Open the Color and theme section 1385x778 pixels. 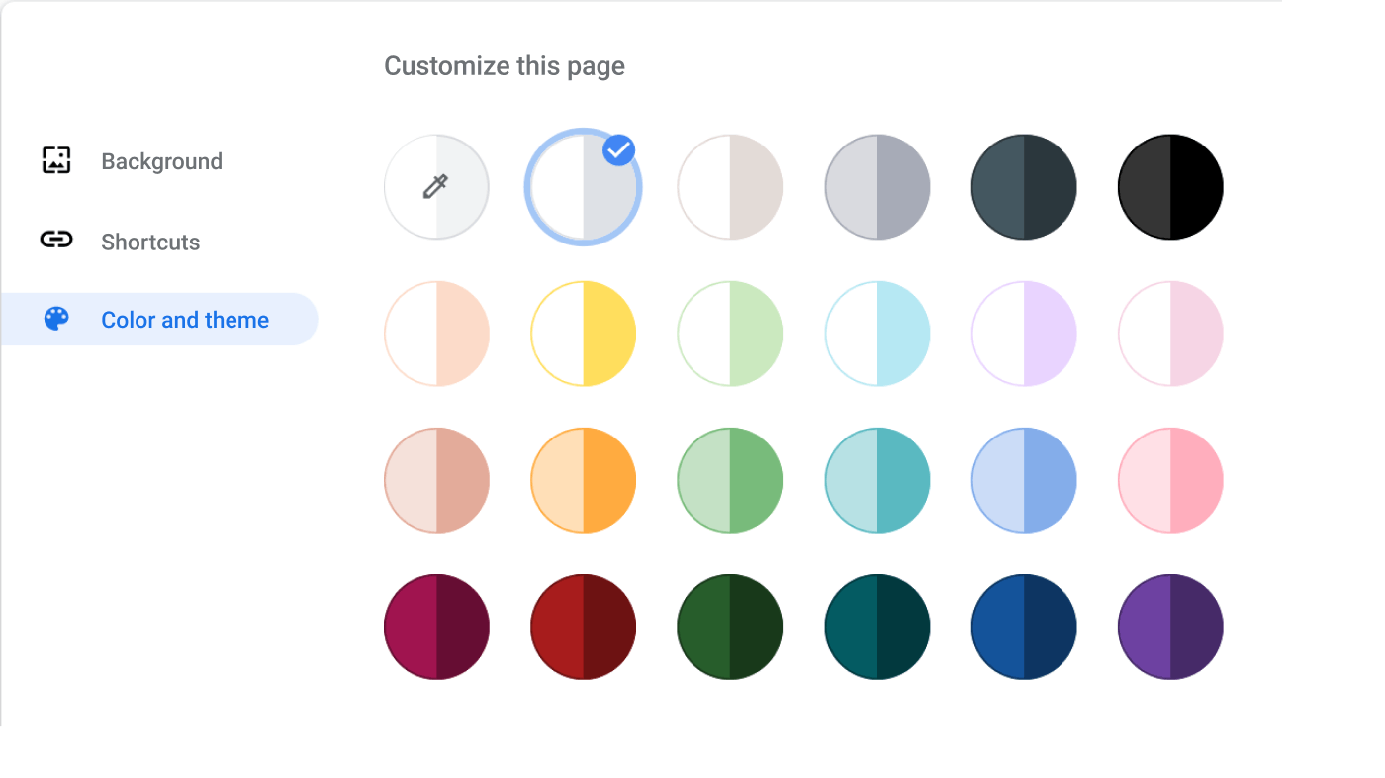(x=184, y=319)
